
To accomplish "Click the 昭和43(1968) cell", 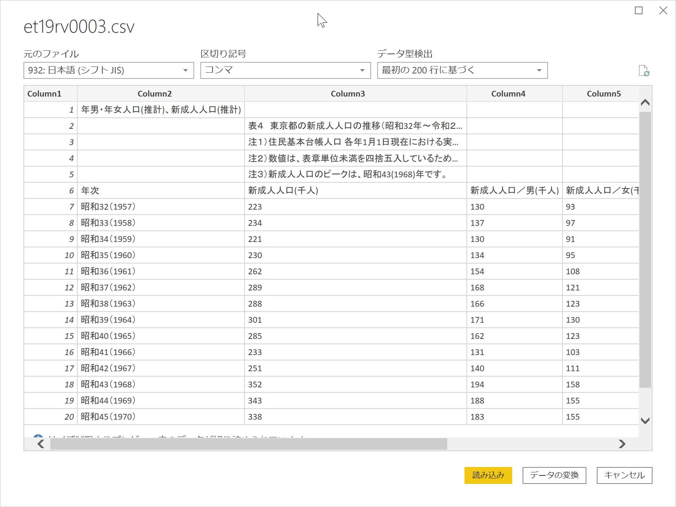I will pos(161,385).
